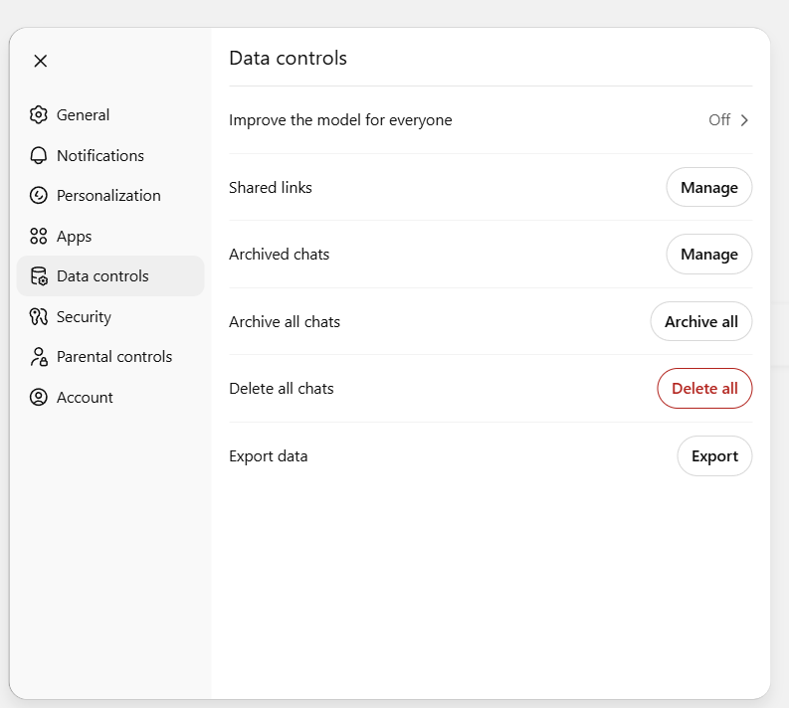Click the Notifications bell icon
The width and height of the screenshot is (789, 708).
click(39, 155)
